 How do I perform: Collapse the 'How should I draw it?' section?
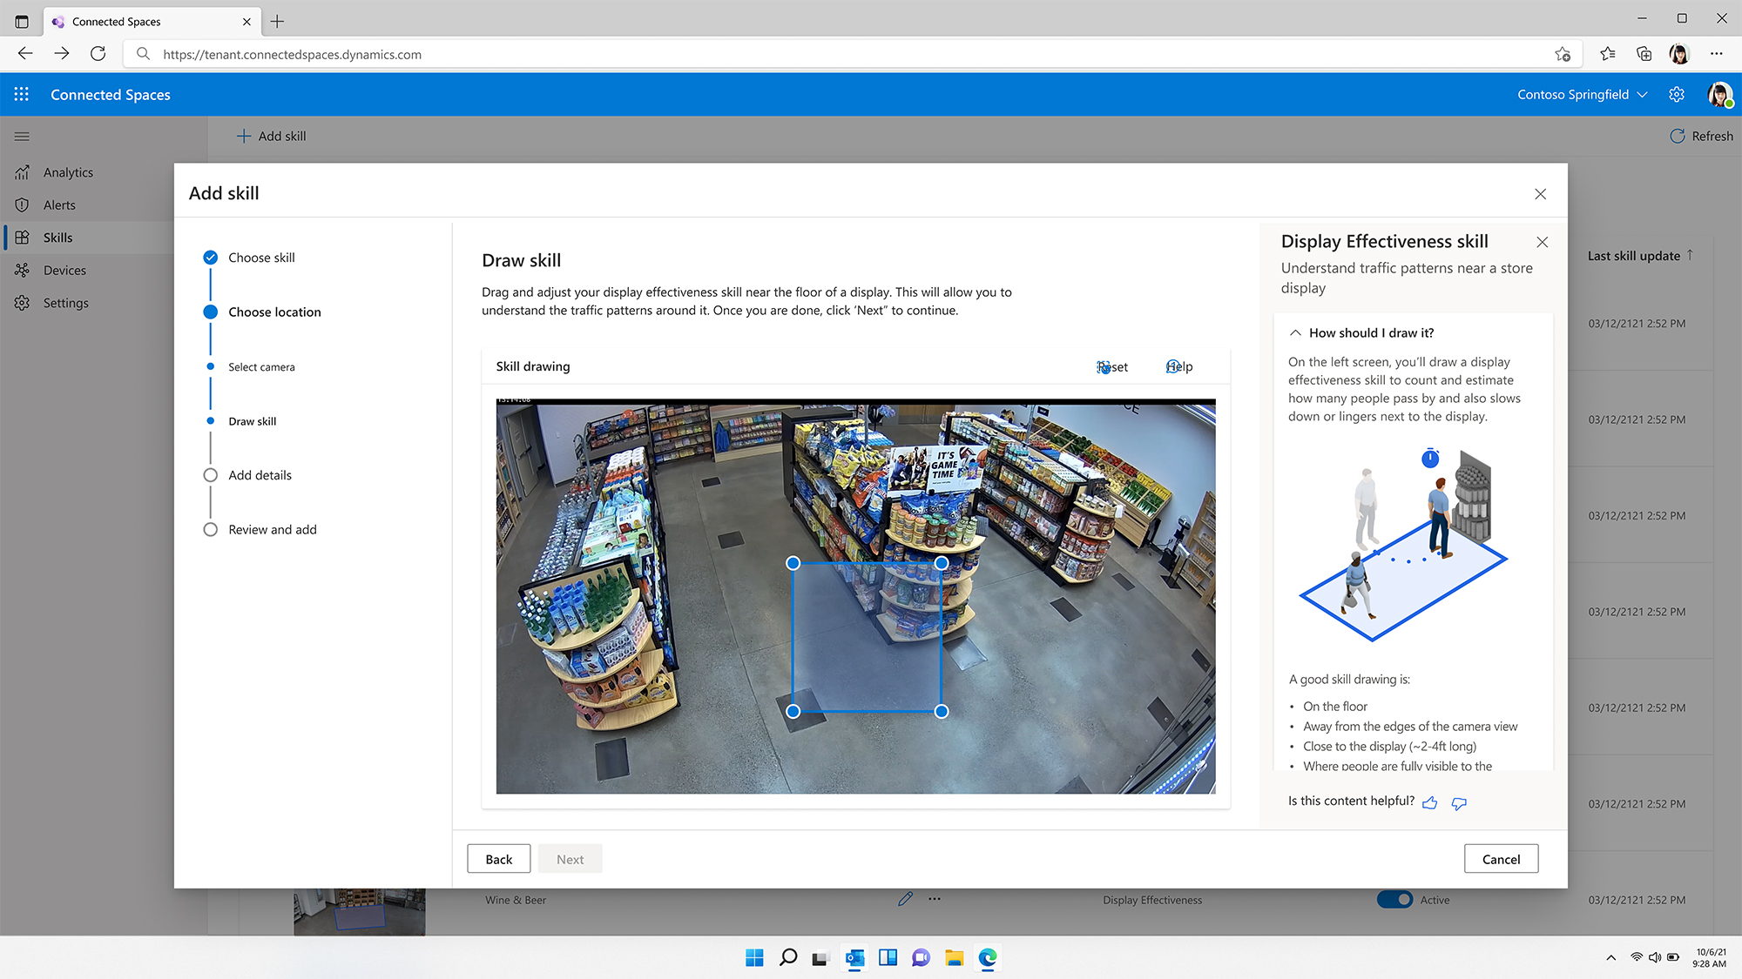point(1295,332)
